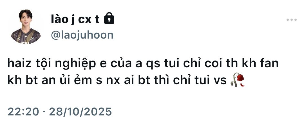304x125 pixels.
Task: Click the "tui chỉ coi" phrase
Action: [196, 63]
